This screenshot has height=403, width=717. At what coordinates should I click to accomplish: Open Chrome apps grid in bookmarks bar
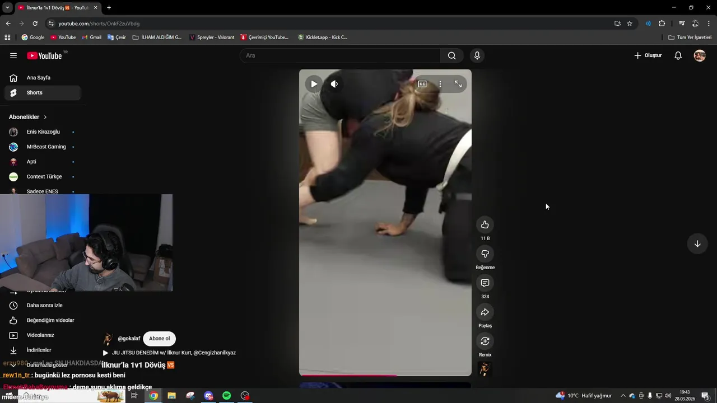[7, 38]
